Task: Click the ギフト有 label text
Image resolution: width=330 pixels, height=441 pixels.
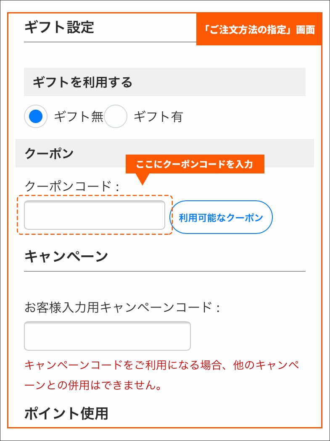Action: pos(158,117)
